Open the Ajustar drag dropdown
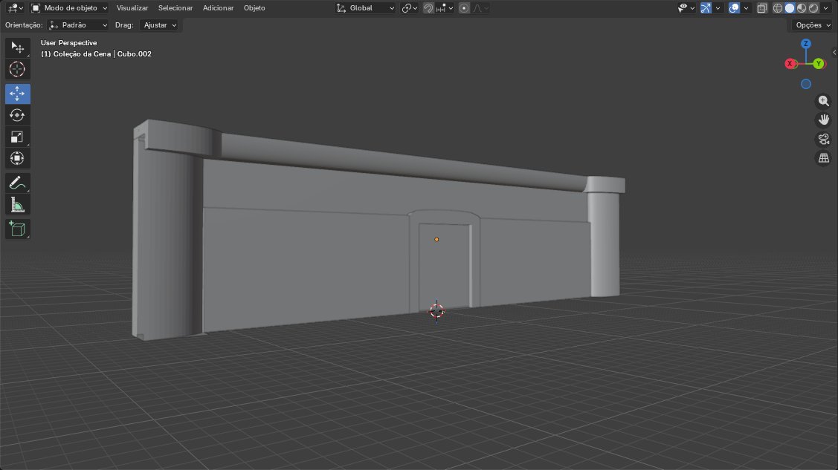The width and height of the screenshot is (838, 470). point(159,25)
